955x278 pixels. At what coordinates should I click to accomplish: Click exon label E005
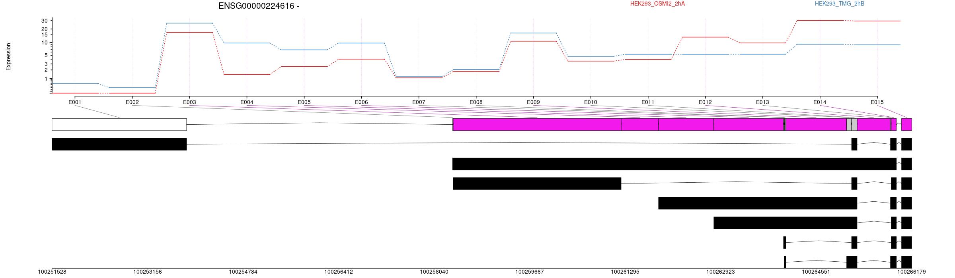pos(304,102)
